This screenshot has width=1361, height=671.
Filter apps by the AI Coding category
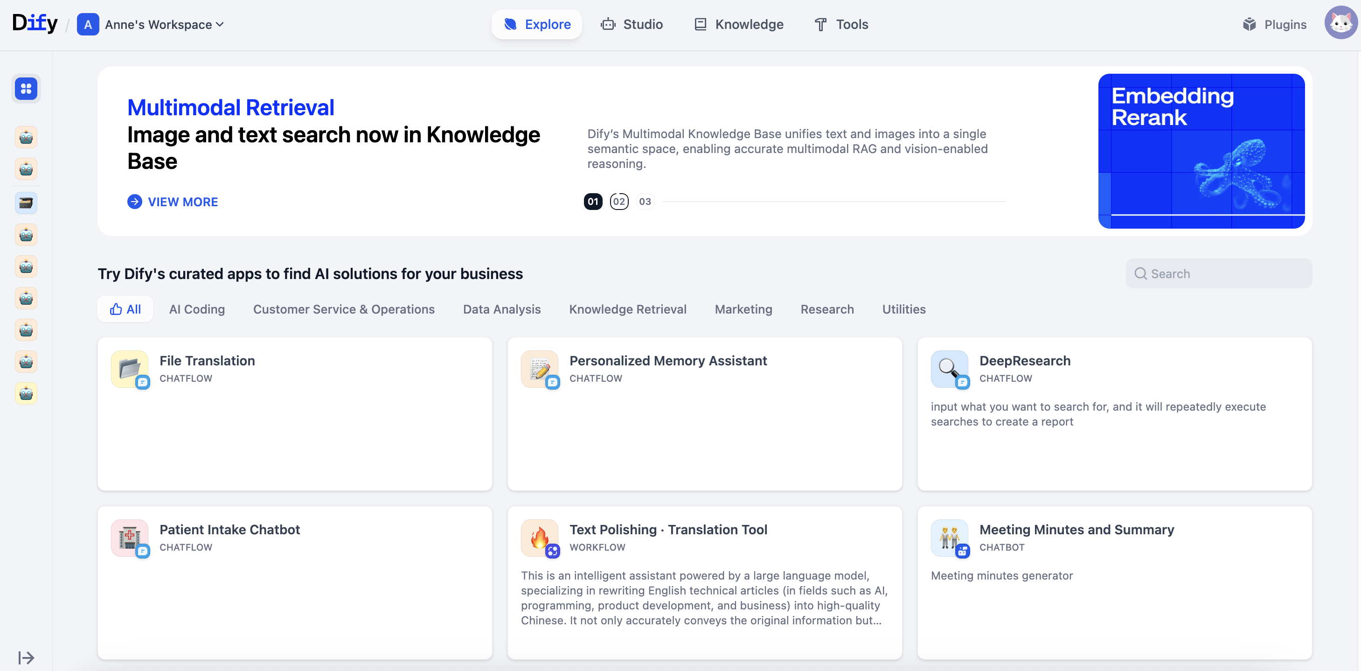point(196,309)
